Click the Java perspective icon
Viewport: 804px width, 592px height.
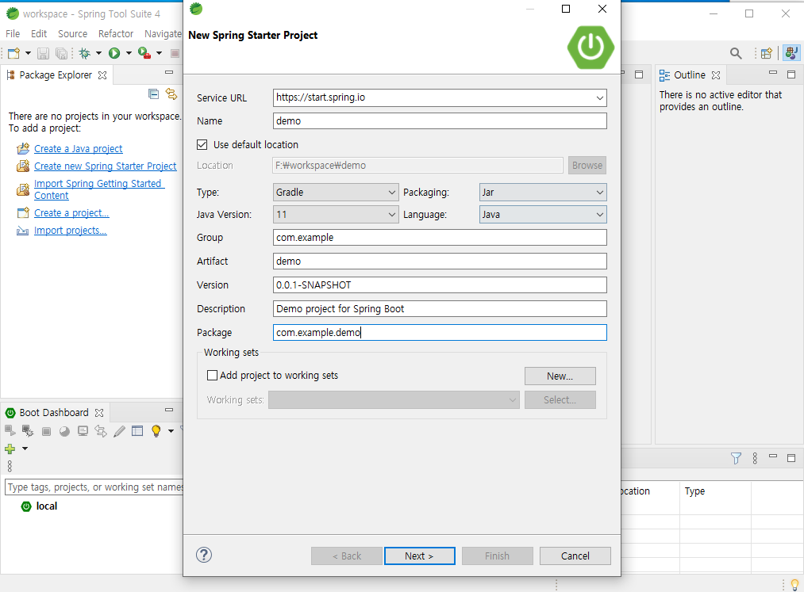(791, 53)
